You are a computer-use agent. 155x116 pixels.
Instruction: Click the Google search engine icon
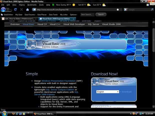pos(125,9)
